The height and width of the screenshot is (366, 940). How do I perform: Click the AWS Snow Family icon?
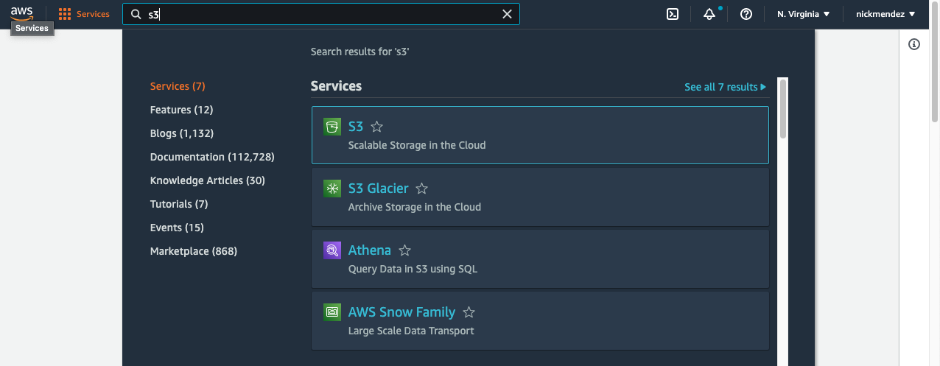(332, 312)
